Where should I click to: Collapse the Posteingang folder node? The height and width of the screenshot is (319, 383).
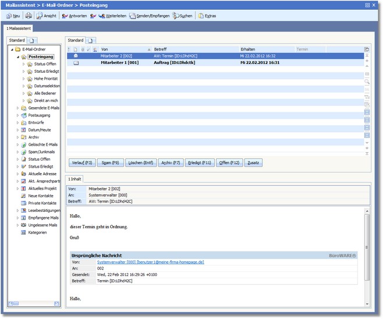tap(17, 56)
